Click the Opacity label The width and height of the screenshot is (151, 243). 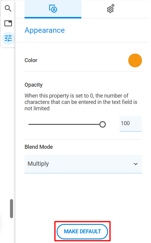33,85
